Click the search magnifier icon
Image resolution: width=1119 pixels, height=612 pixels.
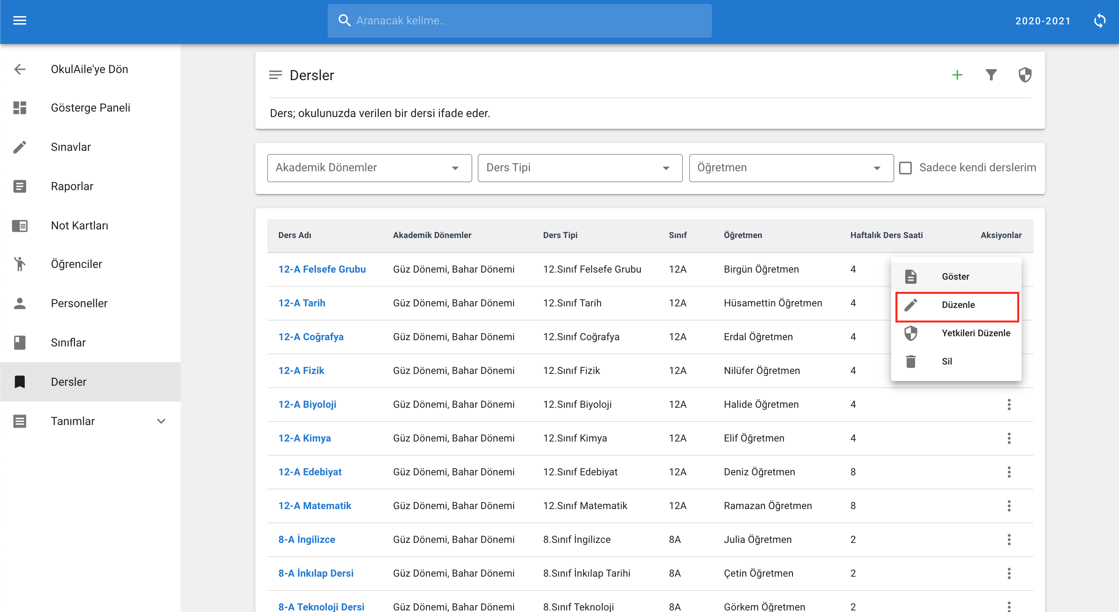(344, 20)
